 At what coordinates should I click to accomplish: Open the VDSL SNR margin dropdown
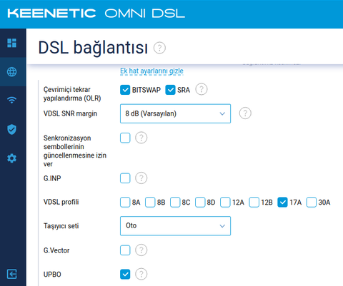[x=175, y=113]
